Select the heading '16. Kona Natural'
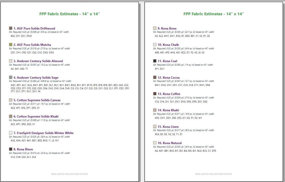Image resolution: width=285 pixels, height=182 pixels. click(170, 143)
